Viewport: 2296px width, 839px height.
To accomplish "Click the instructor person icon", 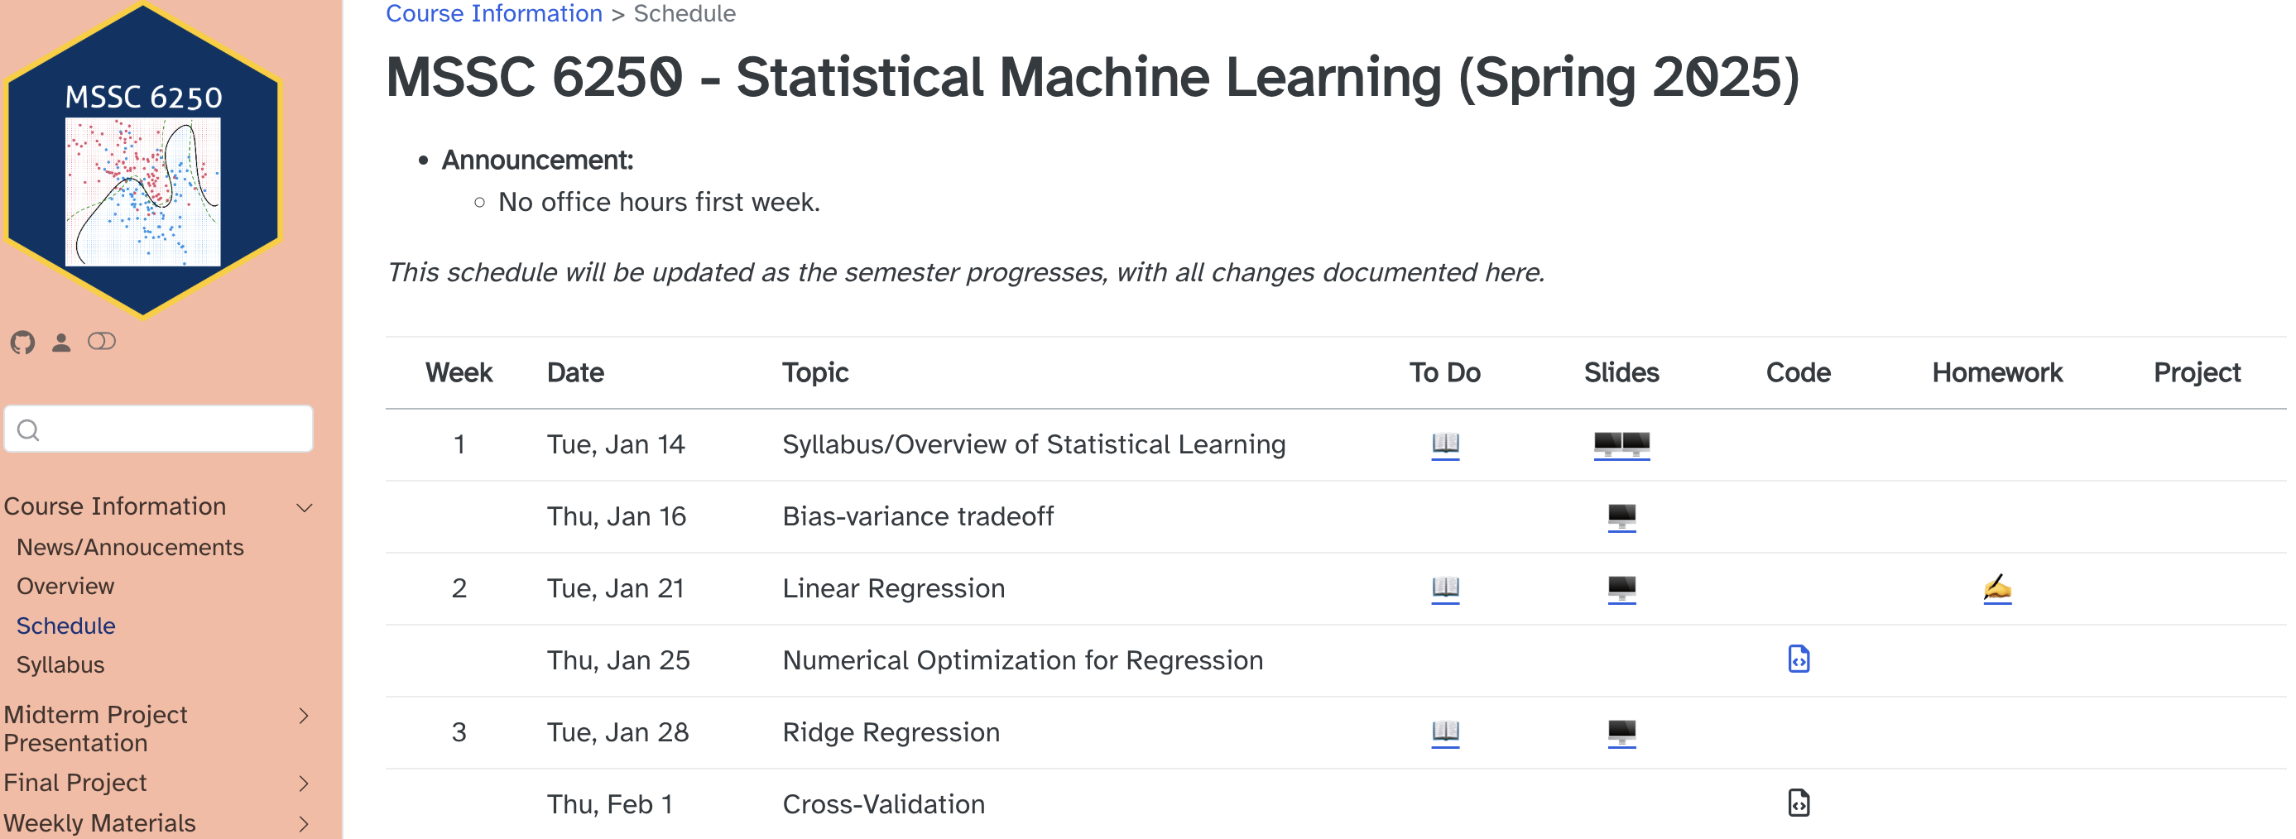I will pos(61,342).
